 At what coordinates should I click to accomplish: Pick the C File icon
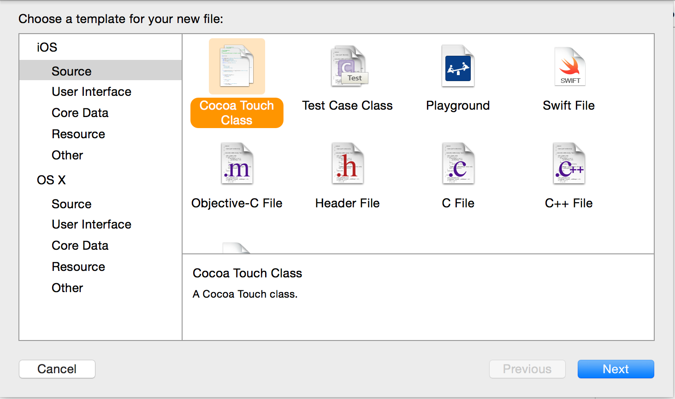(x=458, y=164)
